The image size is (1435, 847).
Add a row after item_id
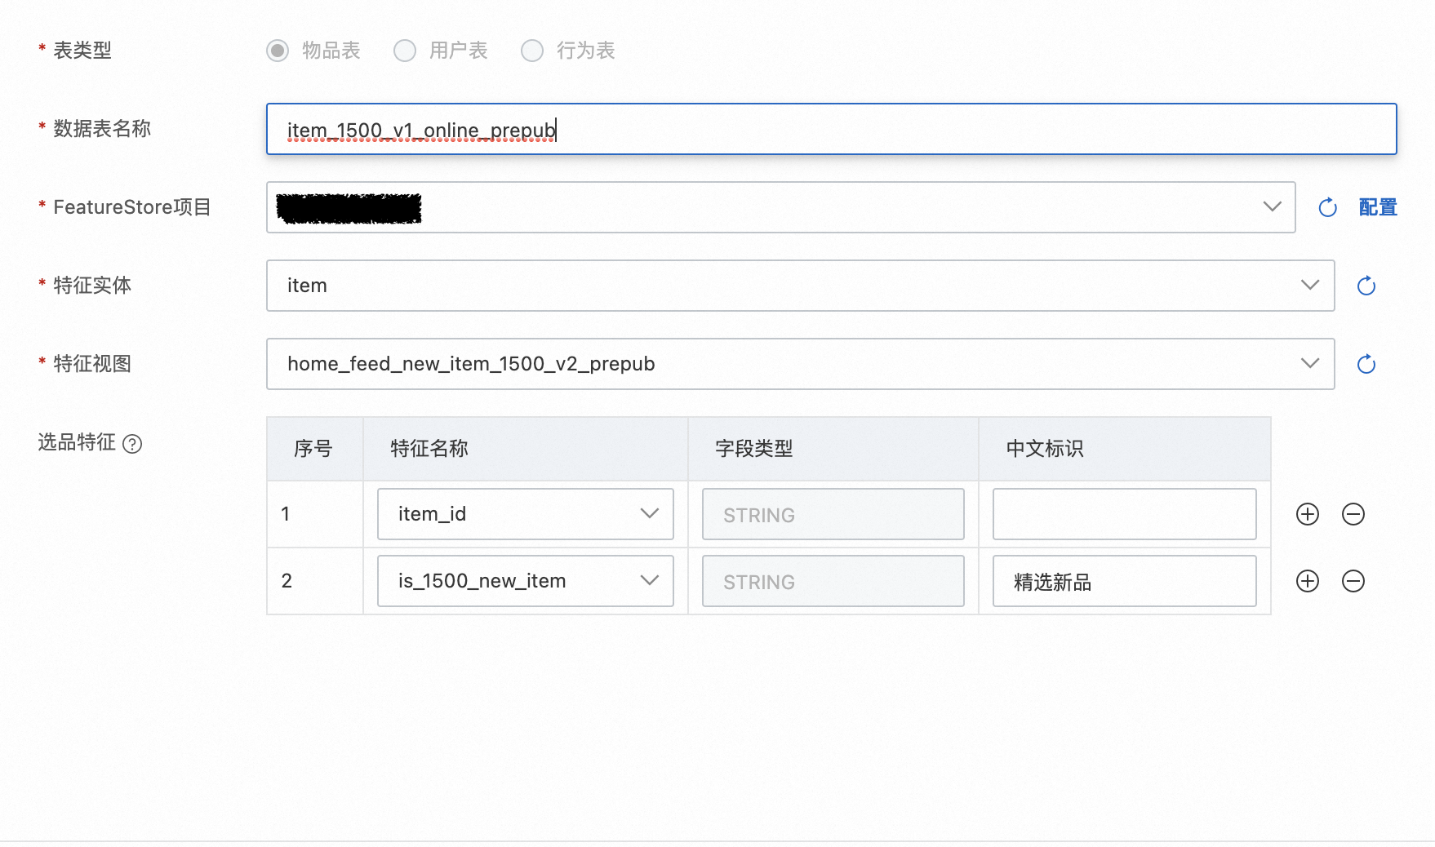(1308, 514)
